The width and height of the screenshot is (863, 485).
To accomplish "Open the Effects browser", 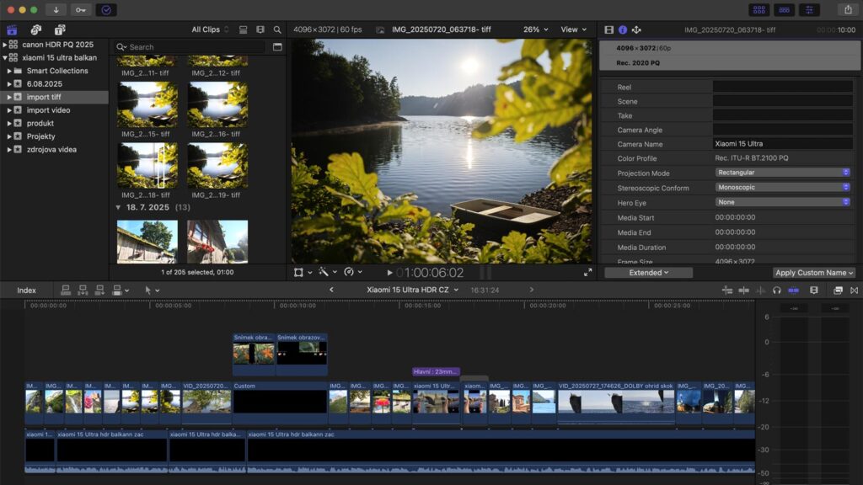I will [x=838, y=290].
